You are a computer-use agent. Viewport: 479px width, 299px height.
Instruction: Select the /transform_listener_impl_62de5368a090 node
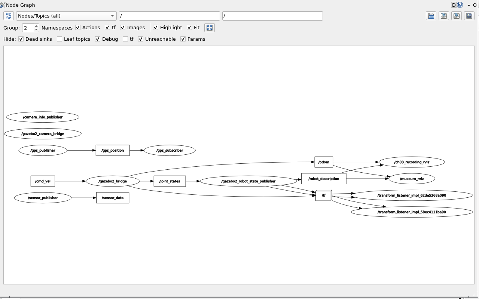point(412,195)
